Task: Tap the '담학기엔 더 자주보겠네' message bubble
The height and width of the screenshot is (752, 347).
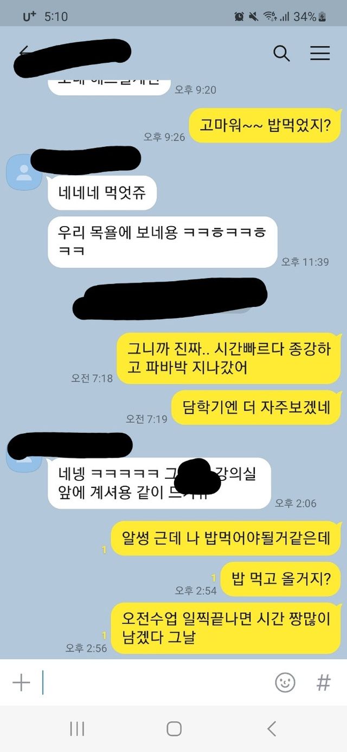Action: click(x=256, y=407)
